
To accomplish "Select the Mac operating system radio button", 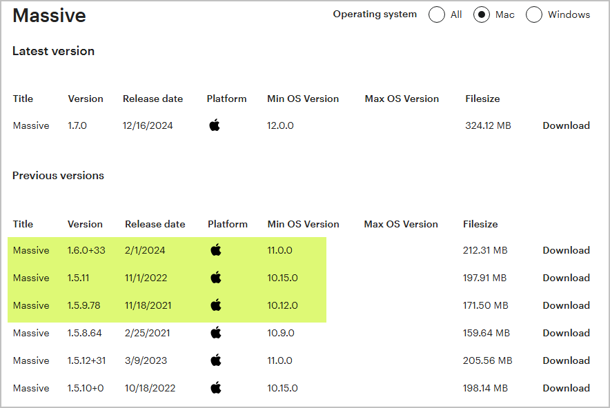I will (482, 14).
